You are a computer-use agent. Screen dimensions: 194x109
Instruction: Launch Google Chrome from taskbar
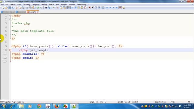(x=39, y=106)
